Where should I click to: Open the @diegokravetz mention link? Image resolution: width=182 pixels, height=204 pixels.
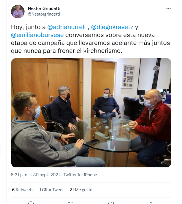point(112,27)
